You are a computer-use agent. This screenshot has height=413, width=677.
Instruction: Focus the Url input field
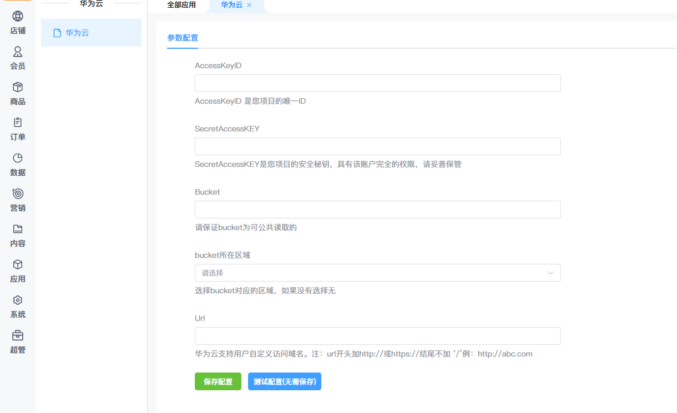(377, 336)
